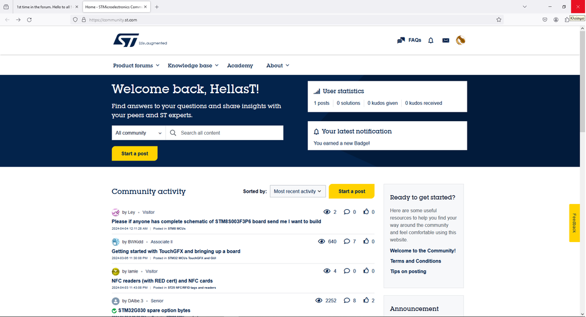Screen dimensions: 586x317
Task: Open a new browser tab with plus
Action: [x=157, y=6]
